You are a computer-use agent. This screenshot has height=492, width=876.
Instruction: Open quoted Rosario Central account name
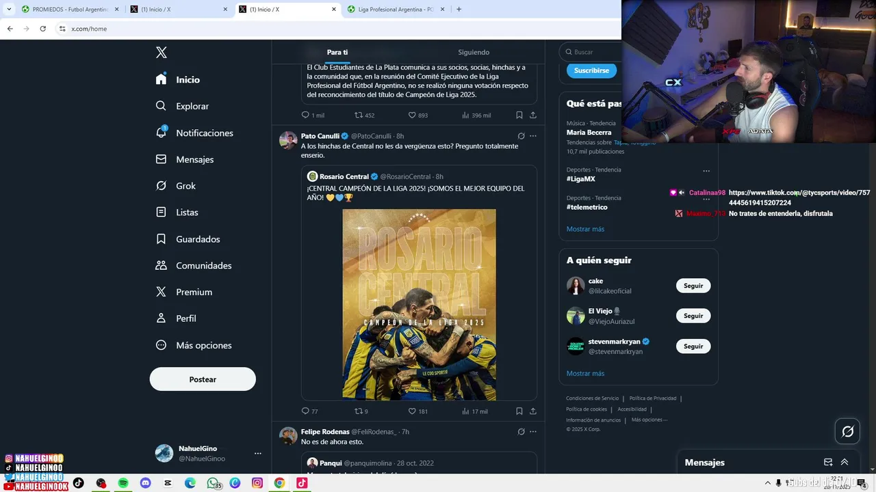coord(344,176)
